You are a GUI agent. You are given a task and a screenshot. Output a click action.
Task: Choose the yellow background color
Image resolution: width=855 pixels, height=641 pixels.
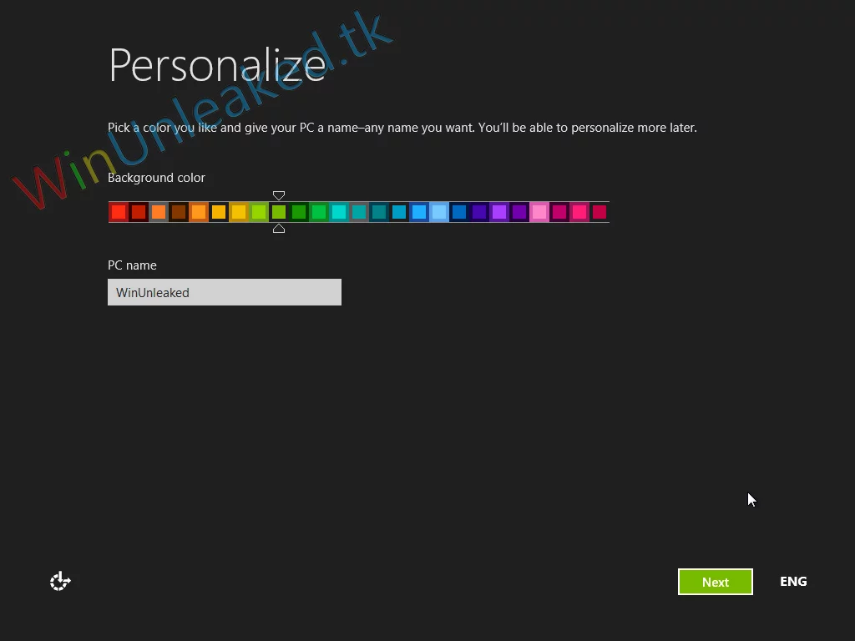[x=218, y=211]
